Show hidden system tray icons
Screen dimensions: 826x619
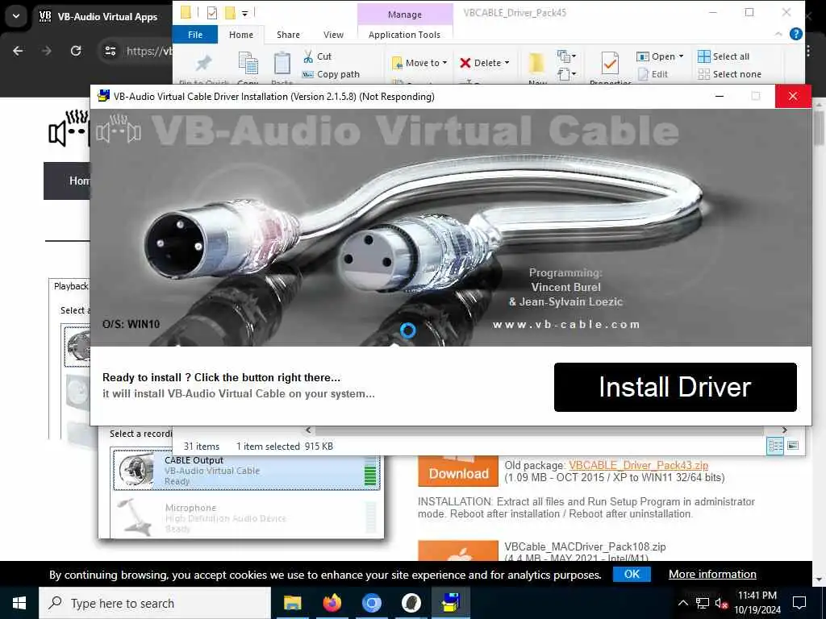click(682, 603)
